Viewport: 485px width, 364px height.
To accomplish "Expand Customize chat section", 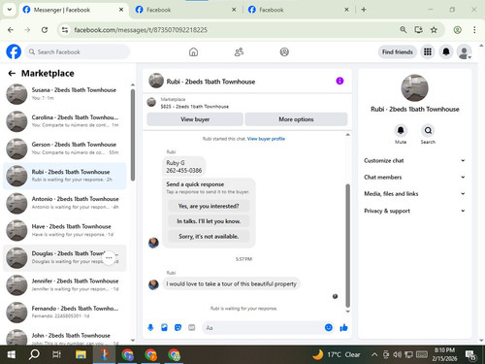I will tap(414, 160).
